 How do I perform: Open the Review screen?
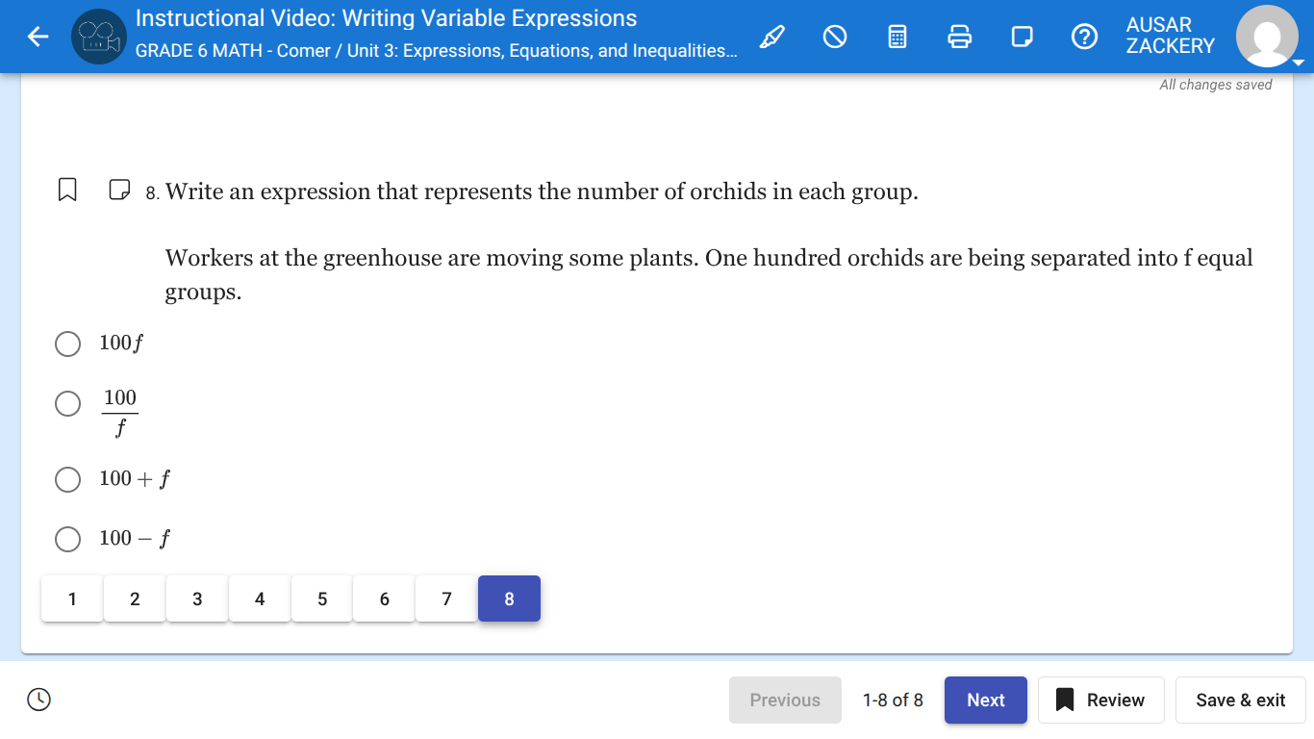pyautogui.click(x=1100, y=700)
